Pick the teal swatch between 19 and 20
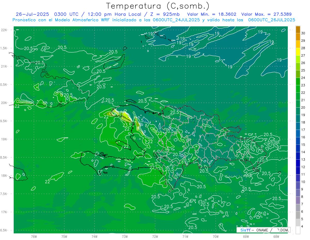 tap(298, 111)
